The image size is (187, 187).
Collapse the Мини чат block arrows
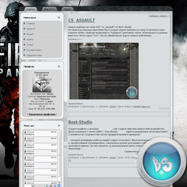[x=59, y=126]
